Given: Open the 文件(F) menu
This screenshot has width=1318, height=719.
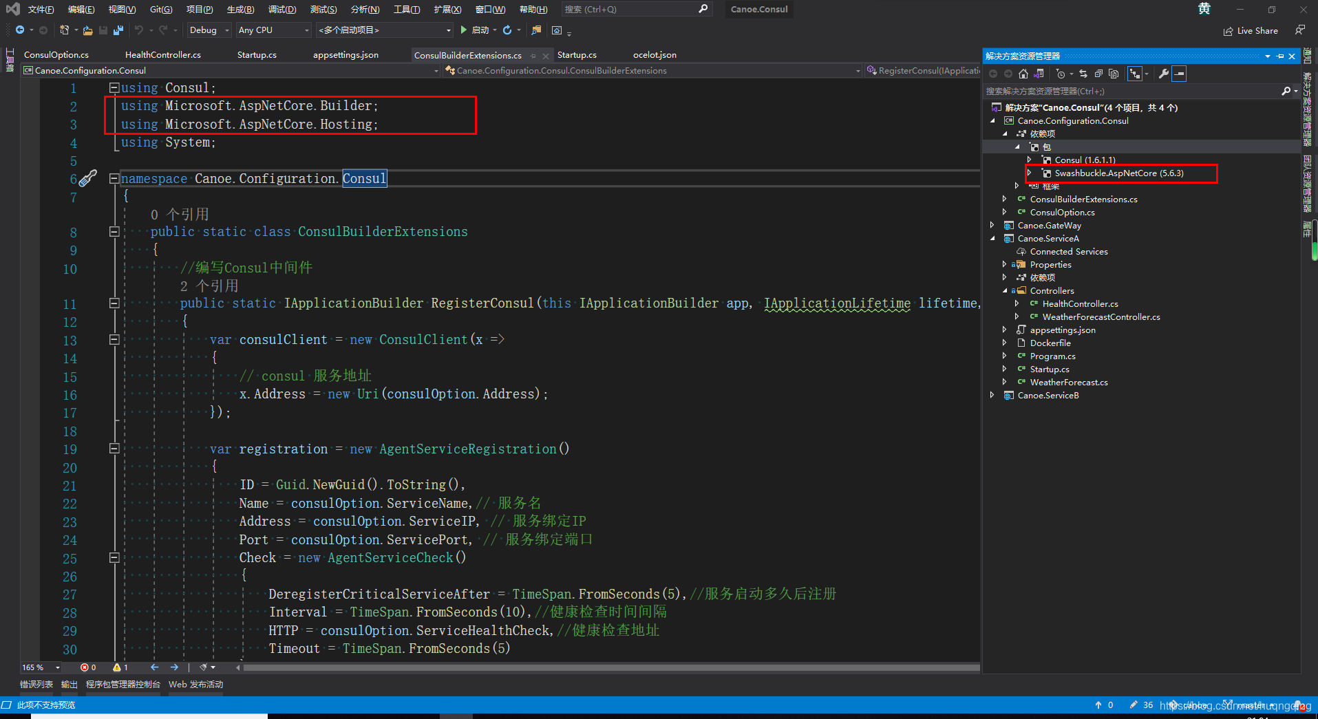Looking at the screenshot, I should pos(41,10).
